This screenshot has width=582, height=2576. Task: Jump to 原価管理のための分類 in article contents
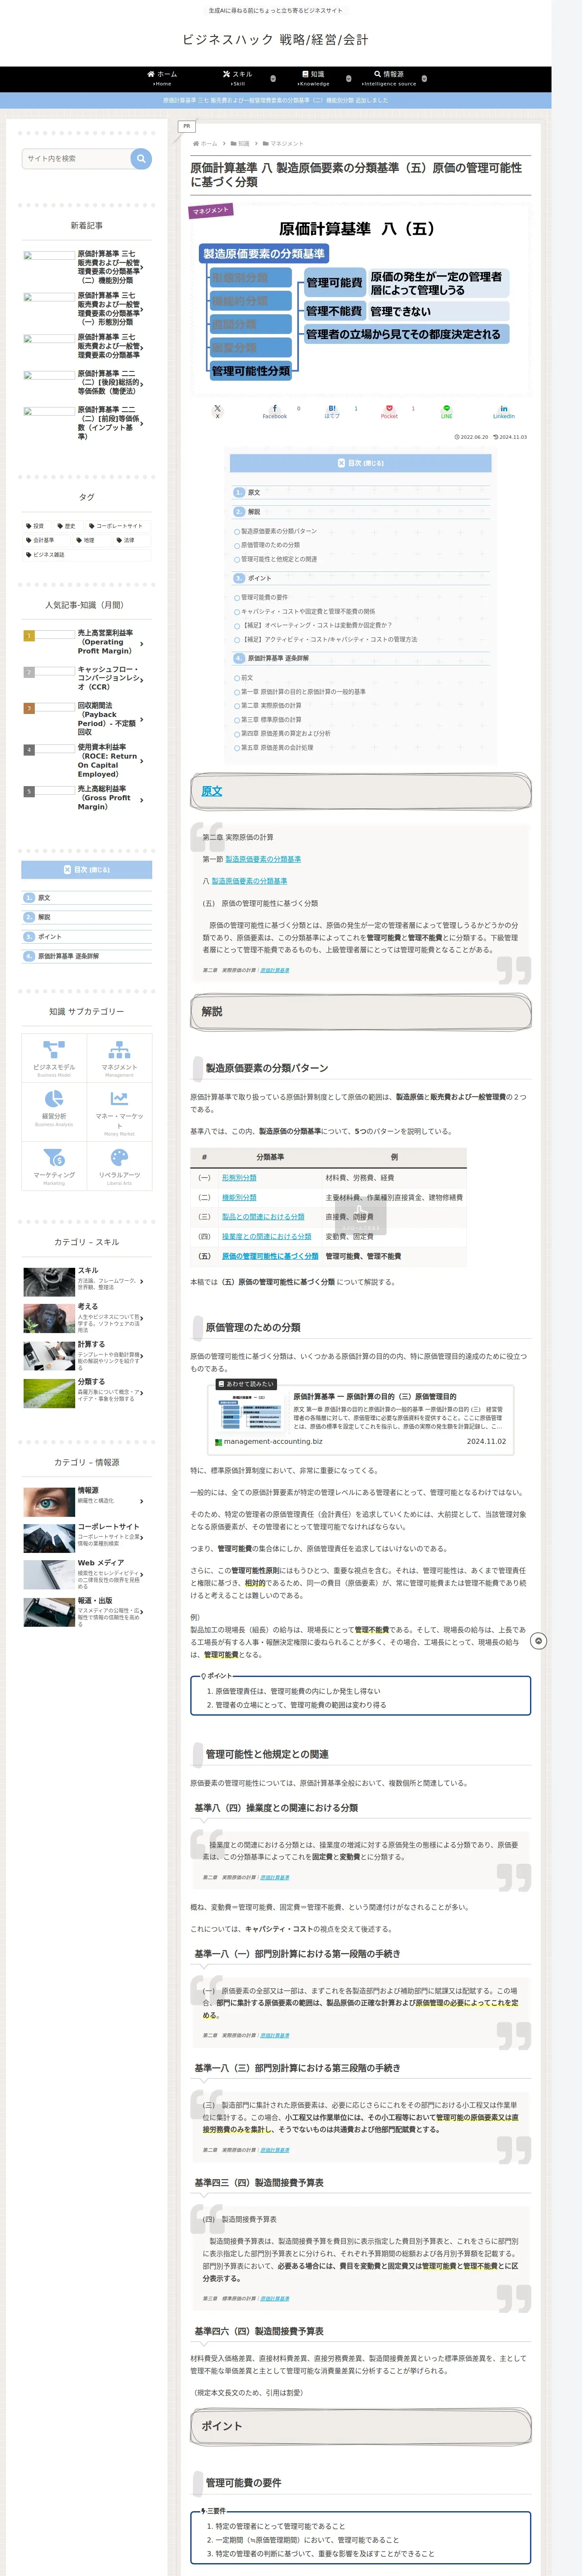pos(270,545)
